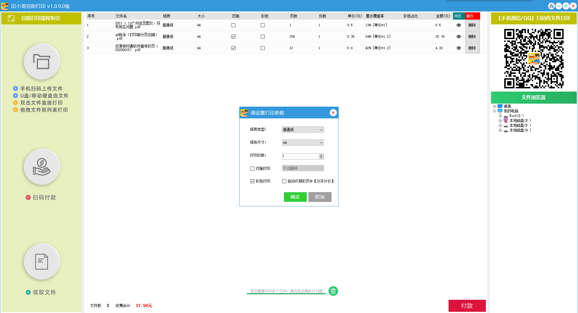This screenshot has width=578, height=313.
Task: Click the 文件浏览器 panel header
Action: 533,98
